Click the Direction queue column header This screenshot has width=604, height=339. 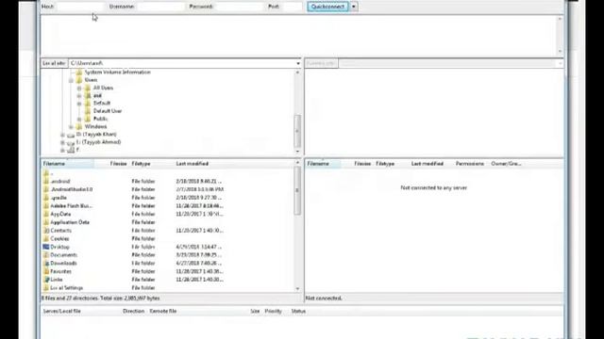pos(134,312)
